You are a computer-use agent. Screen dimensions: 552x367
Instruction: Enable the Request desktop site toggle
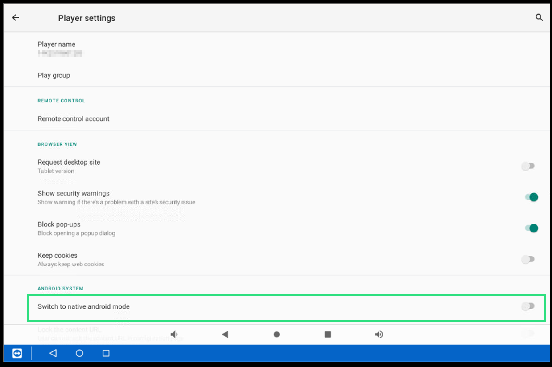click(528, 166)
